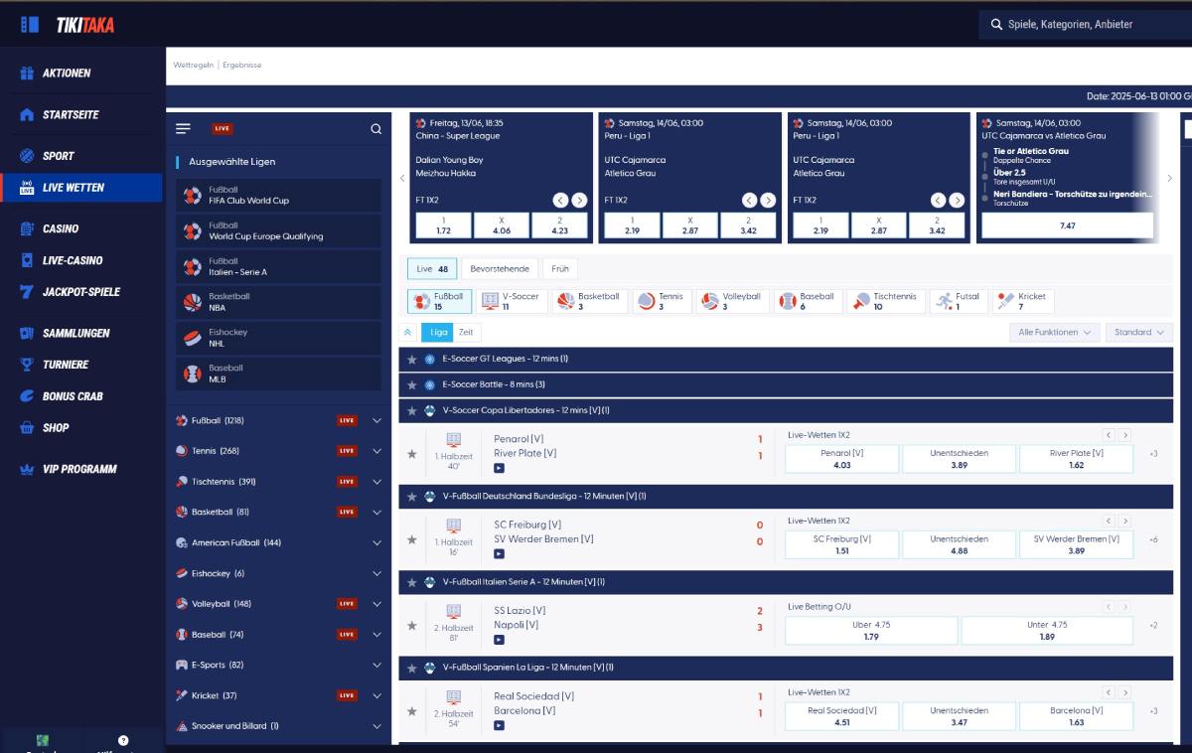Open the Alle Funktionen dropdown

(1054, 333)
